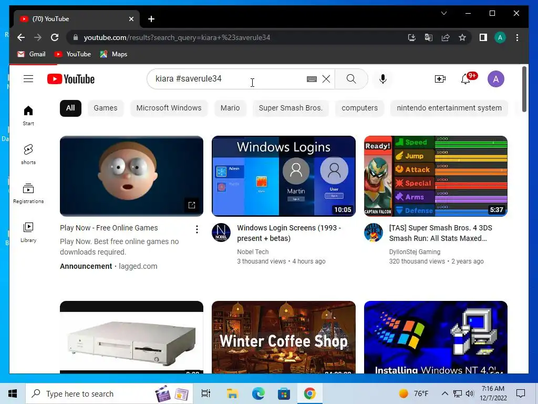Play the Installing Windows NT thumbnail
This screenshot has width=538, height=404.
(436, 337)
